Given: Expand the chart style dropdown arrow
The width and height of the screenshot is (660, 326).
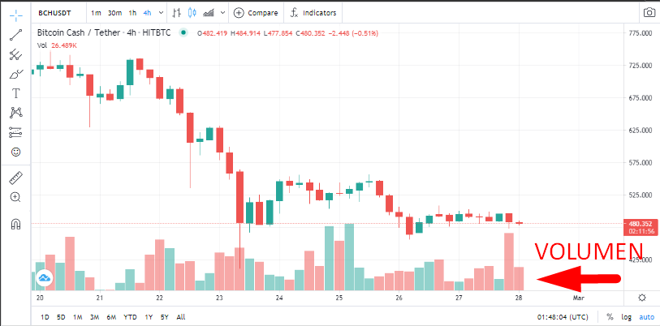Looking at the screenshot, I should [222, 13].
